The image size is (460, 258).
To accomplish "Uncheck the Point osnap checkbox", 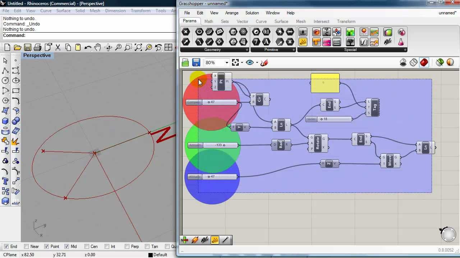I will [46, 247].
